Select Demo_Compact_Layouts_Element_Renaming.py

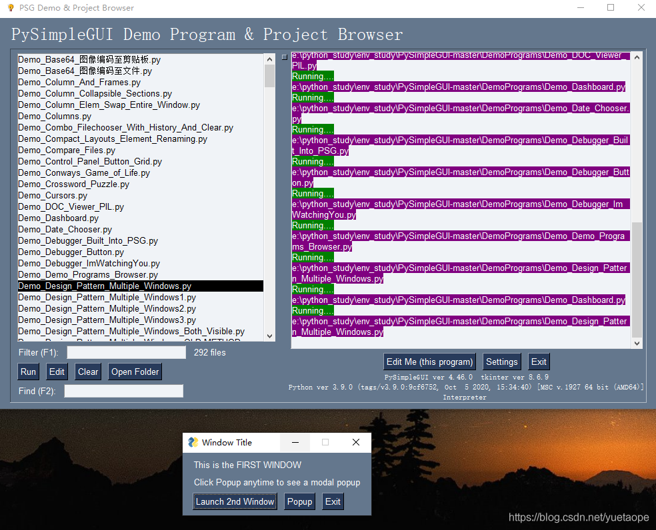(141, 138)
